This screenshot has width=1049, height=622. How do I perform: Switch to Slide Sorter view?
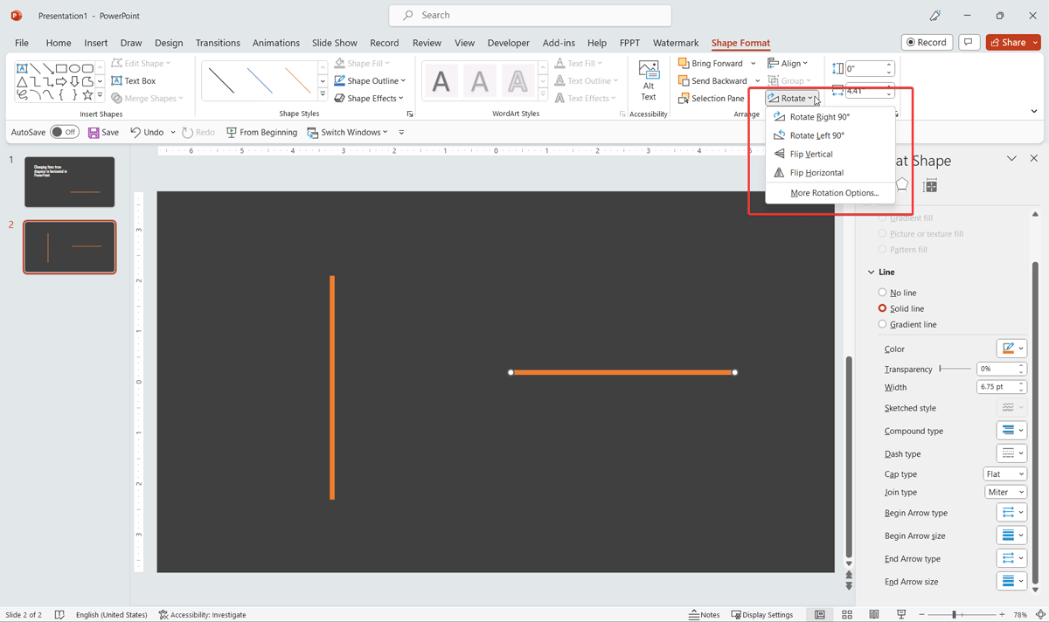[x=846, y=614]
